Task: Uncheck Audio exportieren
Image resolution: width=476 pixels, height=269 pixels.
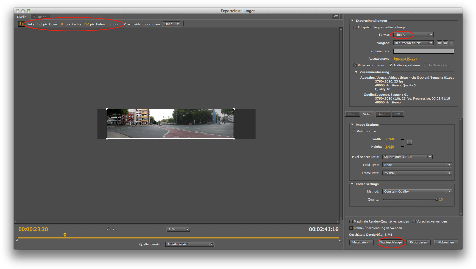Action: [391, 65]
